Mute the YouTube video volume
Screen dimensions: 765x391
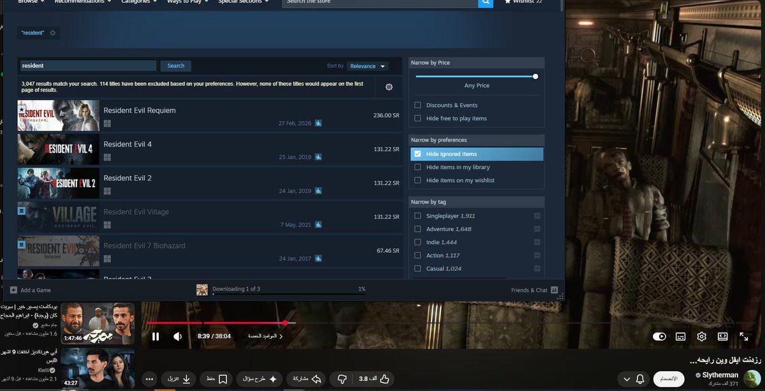point(178,336)
